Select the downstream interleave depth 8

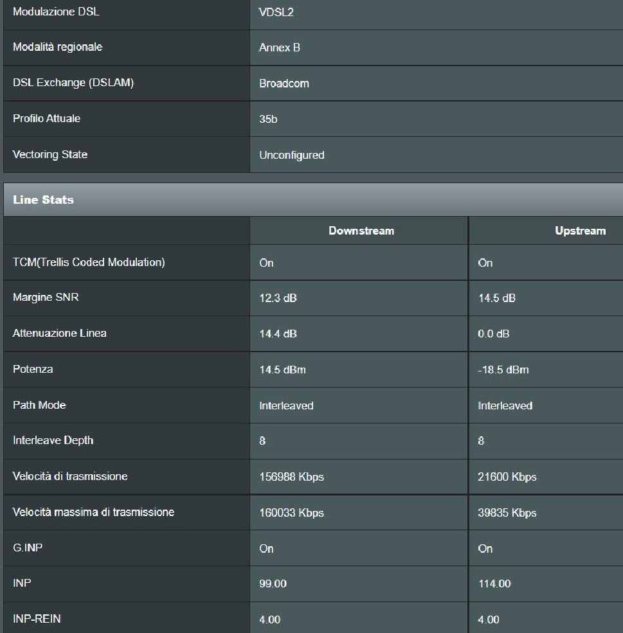[262, 441]
